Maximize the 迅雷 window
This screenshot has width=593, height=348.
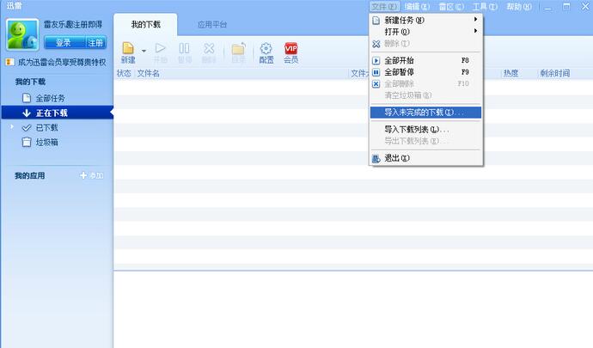click(566, 6)
